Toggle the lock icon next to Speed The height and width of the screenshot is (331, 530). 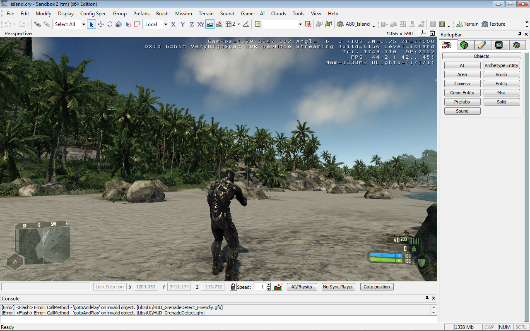[233, 287]
